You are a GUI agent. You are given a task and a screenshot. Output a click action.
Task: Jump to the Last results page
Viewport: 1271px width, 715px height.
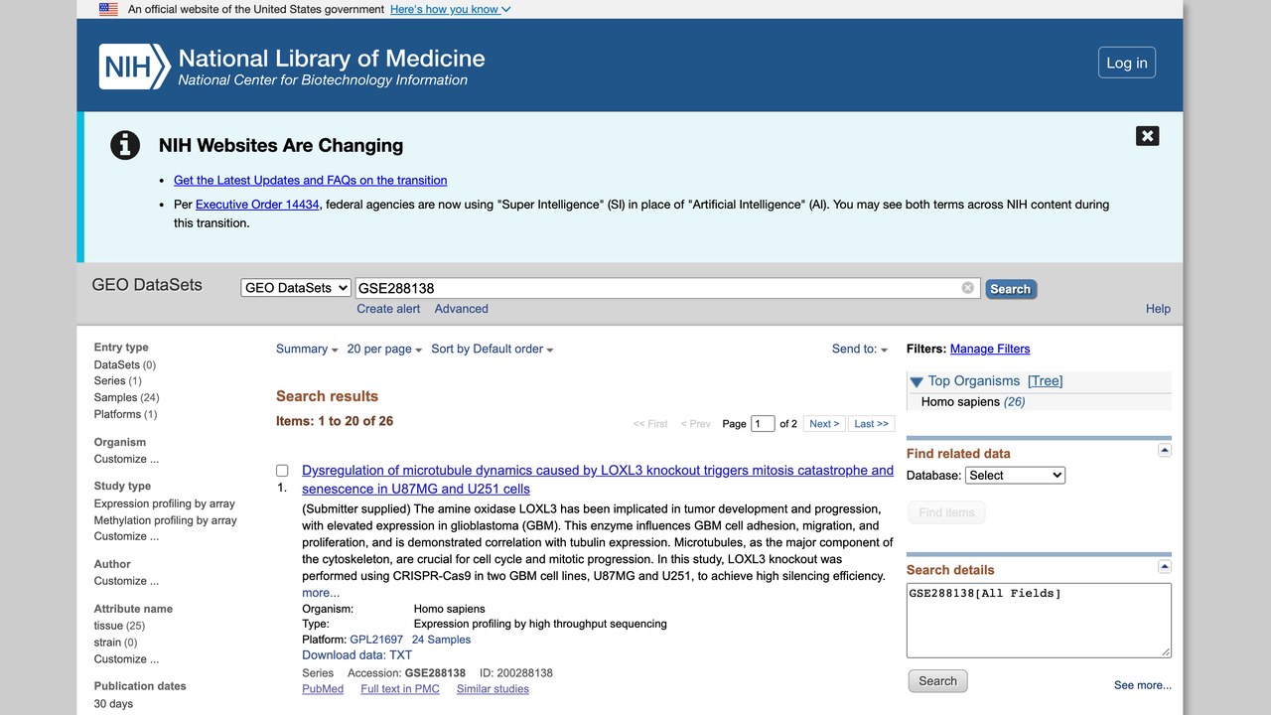coord(872,424)
